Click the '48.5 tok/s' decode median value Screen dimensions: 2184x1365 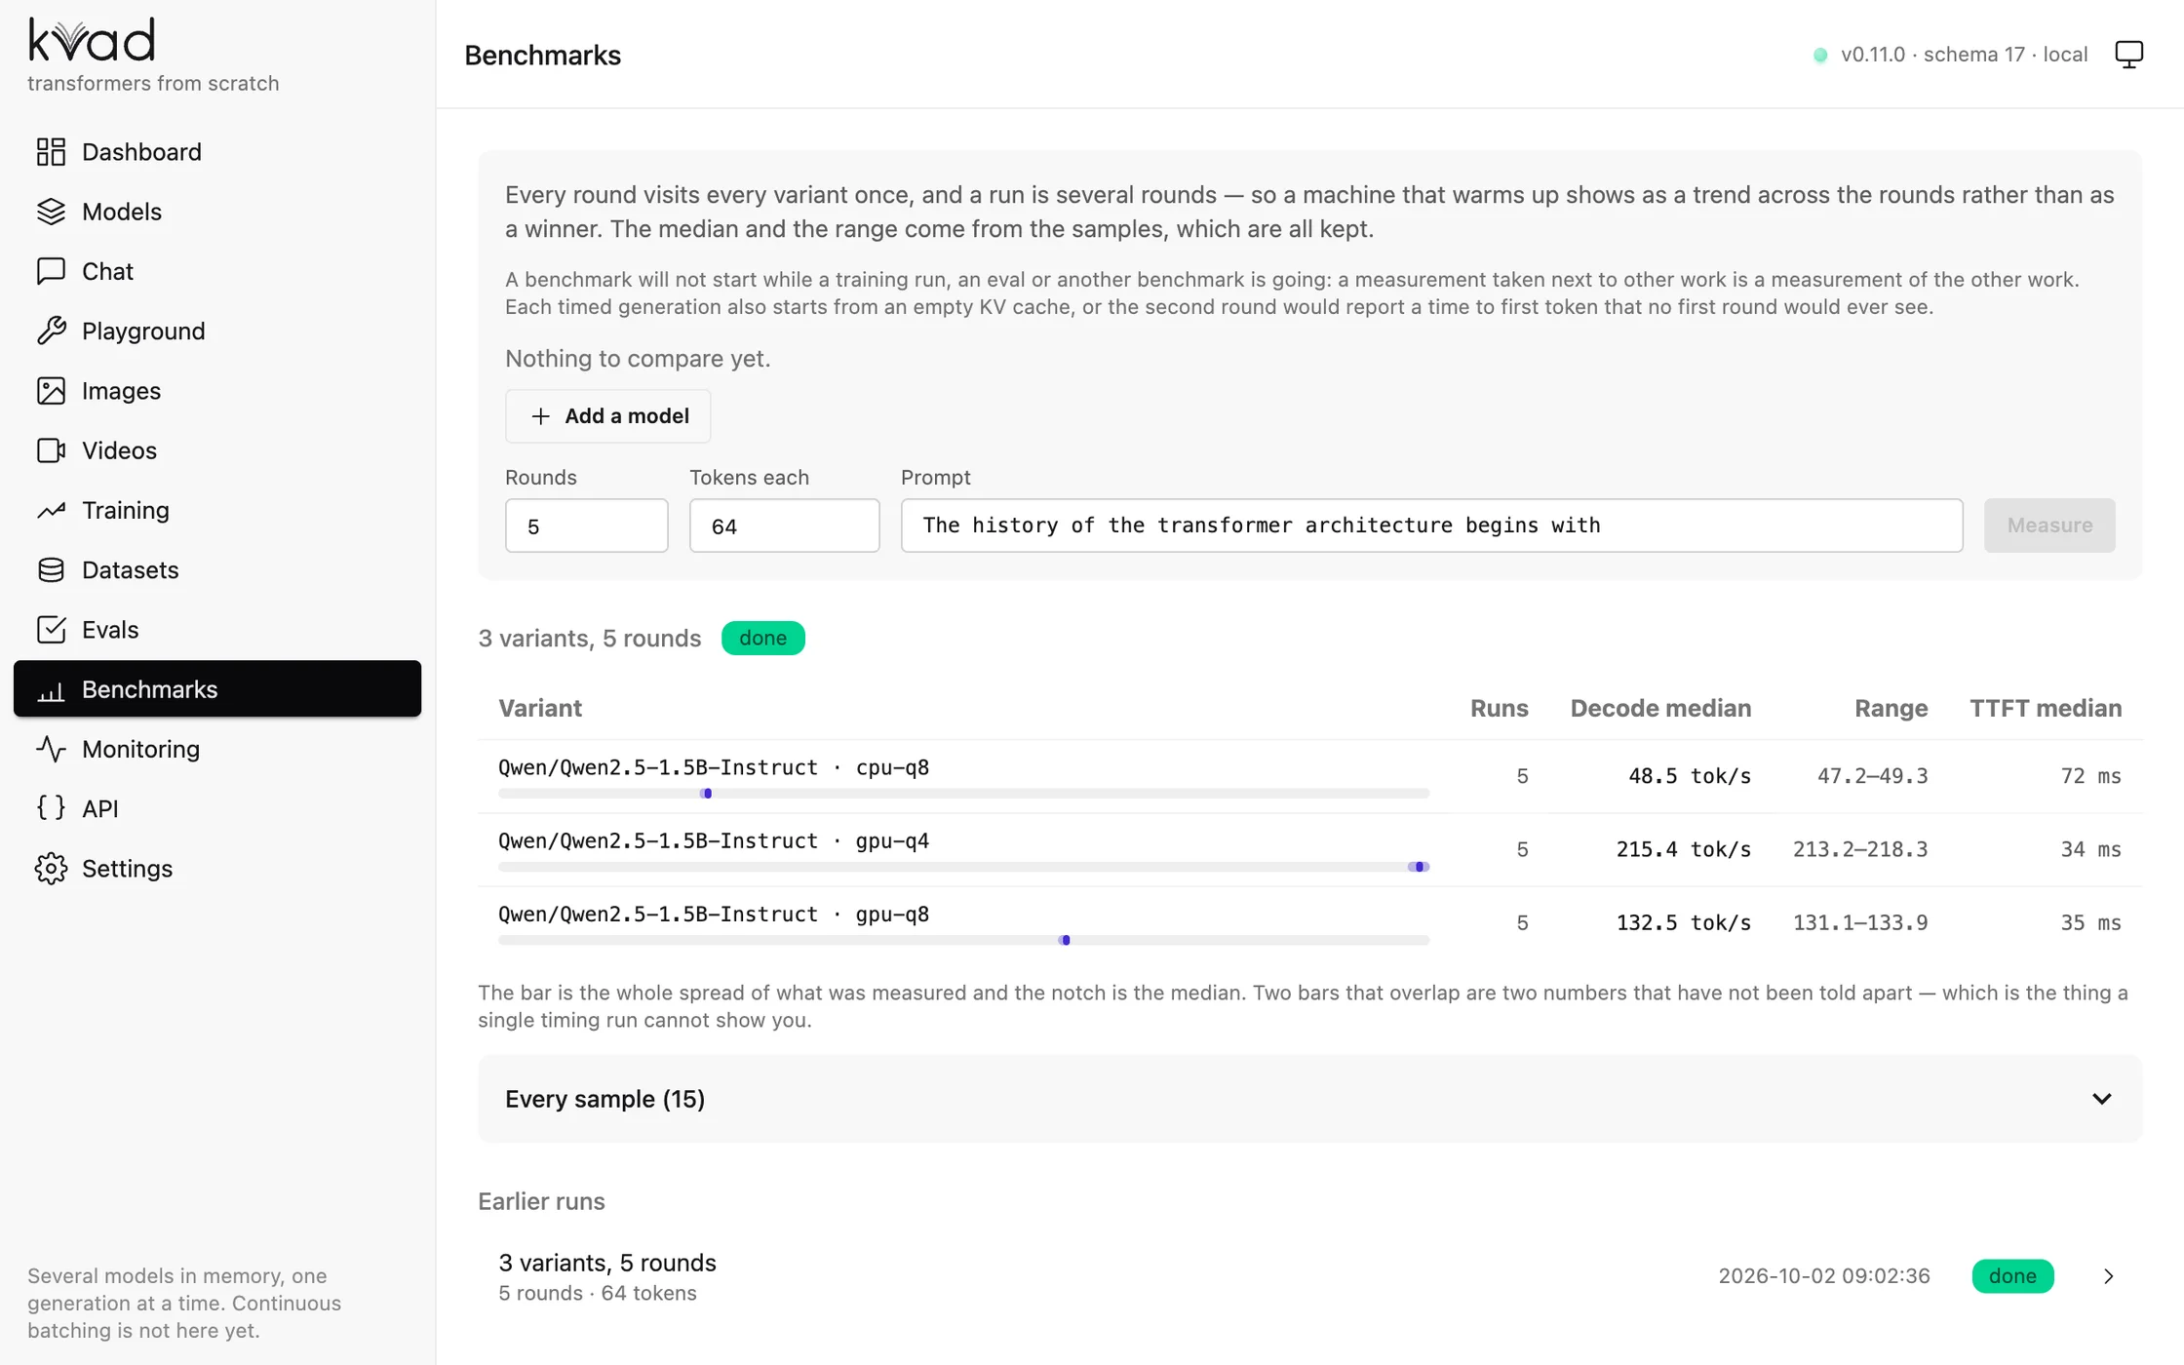click(1690, 776)
